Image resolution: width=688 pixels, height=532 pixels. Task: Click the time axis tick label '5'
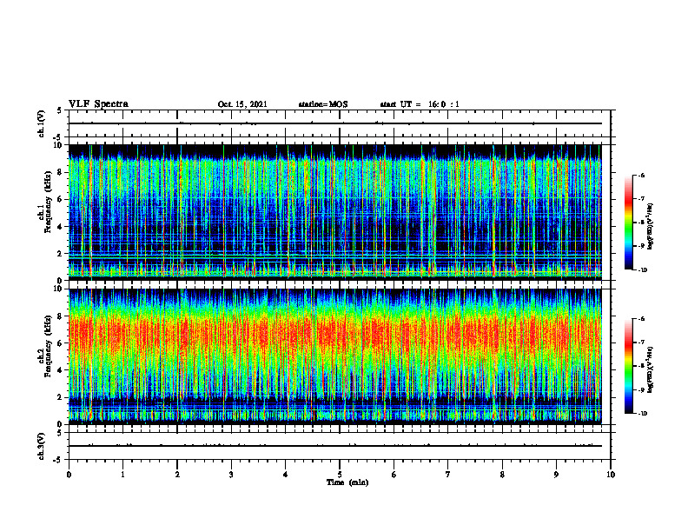340,474
